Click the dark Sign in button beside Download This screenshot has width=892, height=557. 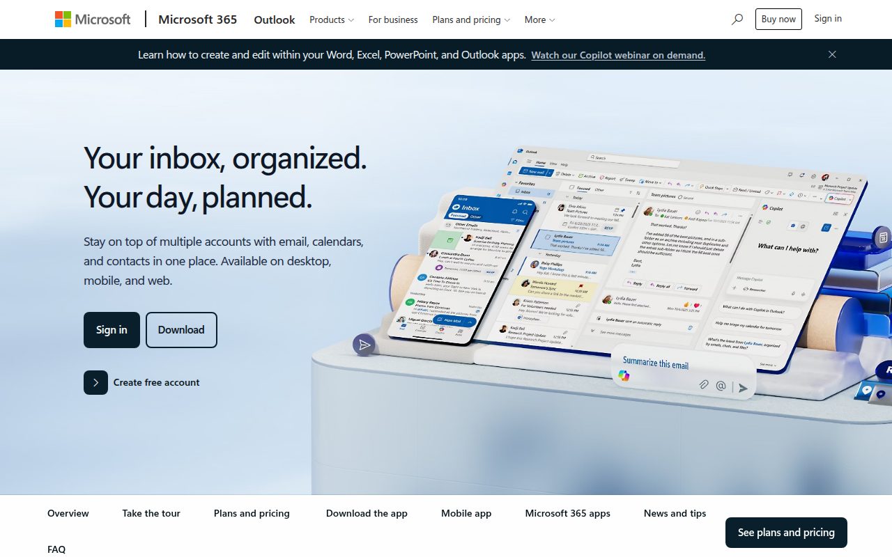111,330
